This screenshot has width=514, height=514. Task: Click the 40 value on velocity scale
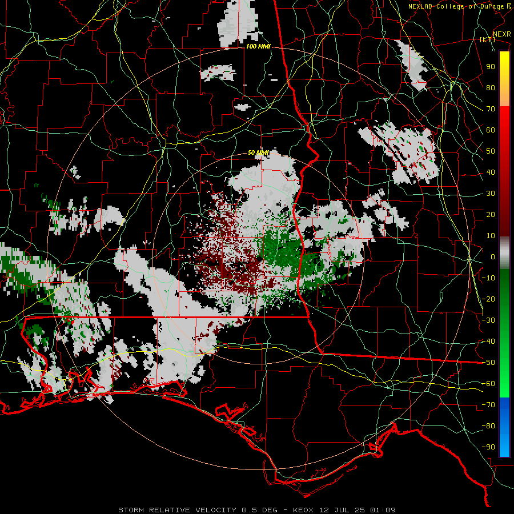(x=491, y=172)
